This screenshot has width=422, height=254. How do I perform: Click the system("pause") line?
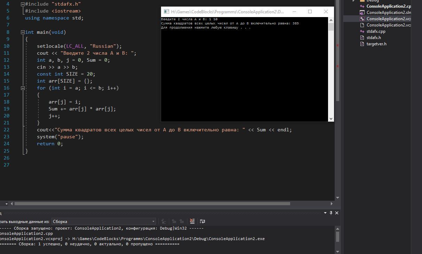[x=60, y=137]
